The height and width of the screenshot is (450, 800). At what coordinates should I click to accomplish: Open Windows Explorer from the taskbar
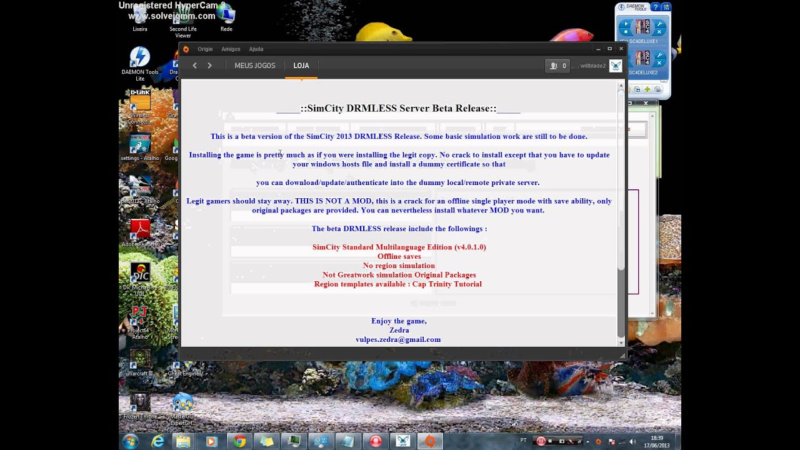pos(184,441)
